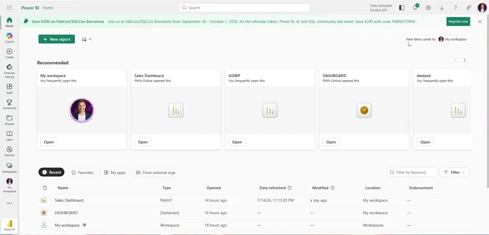The height and width of the screenshot is (235, 489).
Task: Click the Home breadcrumb next to Power BI
Action: tap(48, 8)
